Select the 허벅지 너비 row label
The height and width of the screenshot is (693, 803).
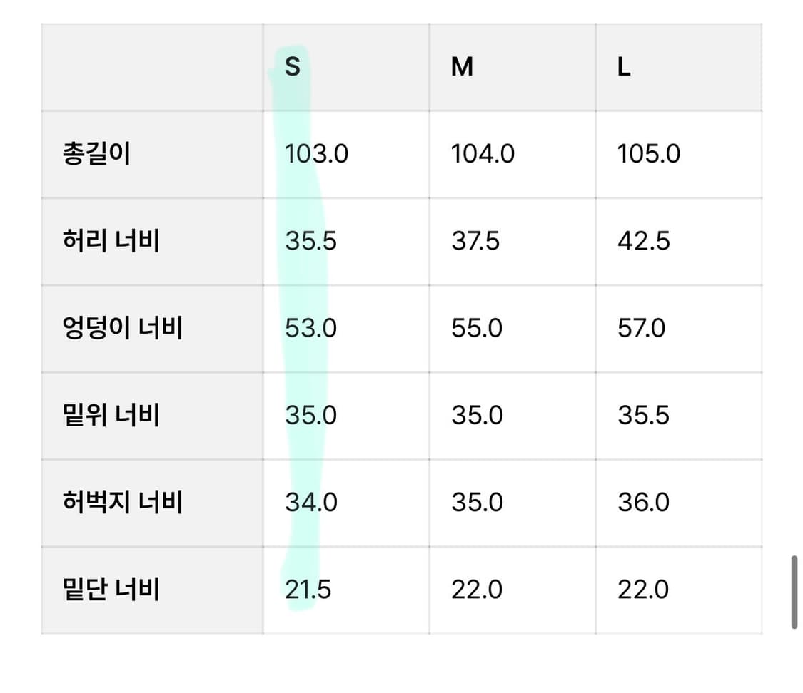[x=123, y=502]
